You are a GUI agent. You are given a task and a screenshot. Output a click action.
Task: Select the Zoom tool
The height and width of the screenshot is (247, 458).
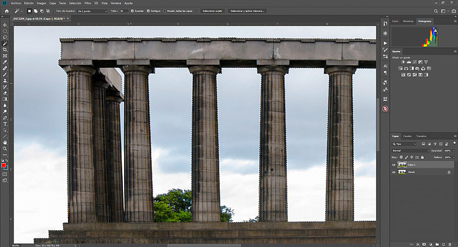click(5, 149)
